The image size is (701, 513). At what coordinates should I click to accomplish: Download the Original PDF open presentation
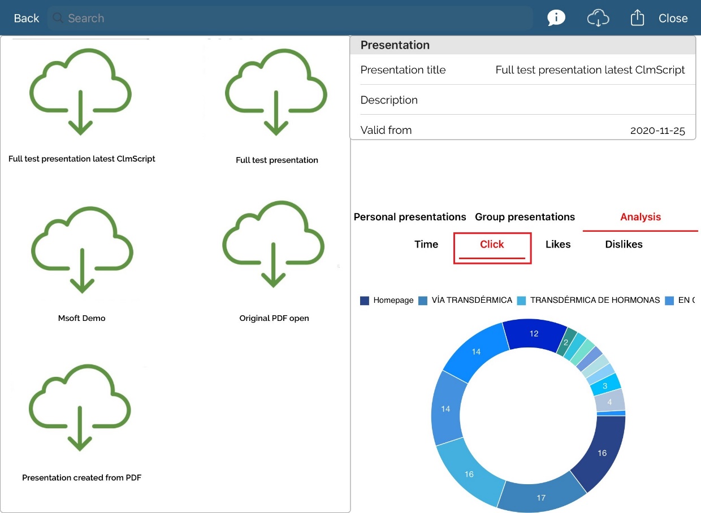[274, 244]
